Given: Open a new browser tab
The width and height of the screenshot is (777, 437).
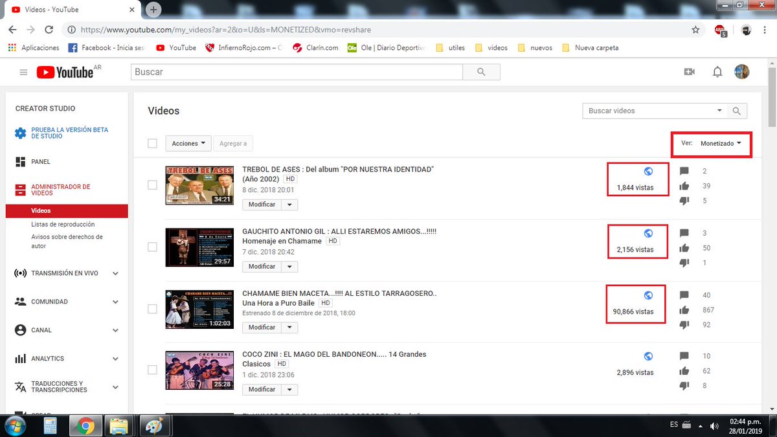Looking at the screenshot, I should tap(153, 10).
